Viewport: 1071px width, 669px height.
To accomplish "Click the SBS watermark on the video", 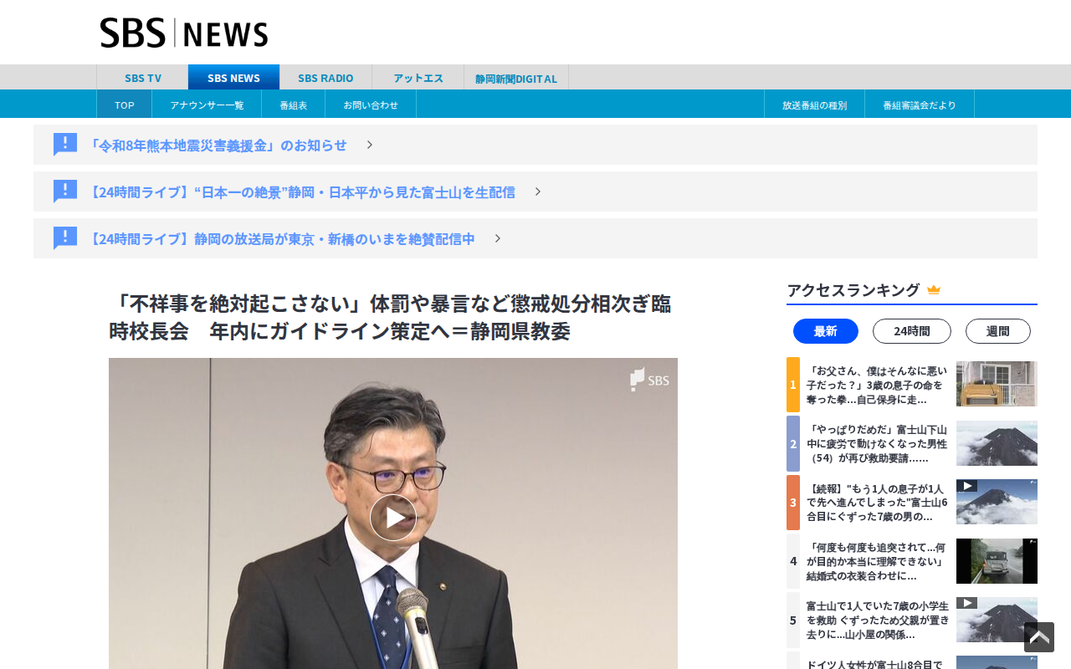I will click(x=649, y=380).
